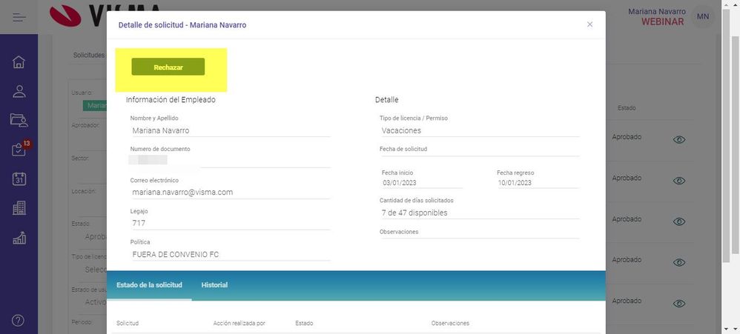Click the Observaciones field in Detalle

pos(480,235)
